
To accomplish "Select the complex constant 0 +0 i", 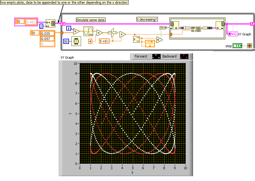I will 31,22.
